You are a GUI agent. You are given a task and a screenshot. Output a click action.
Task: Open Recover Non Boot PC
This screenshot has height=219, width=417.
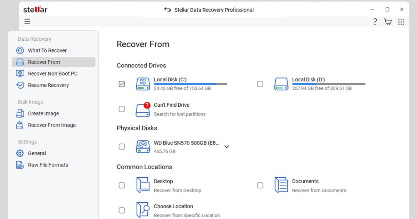click(x=54, y=73)
